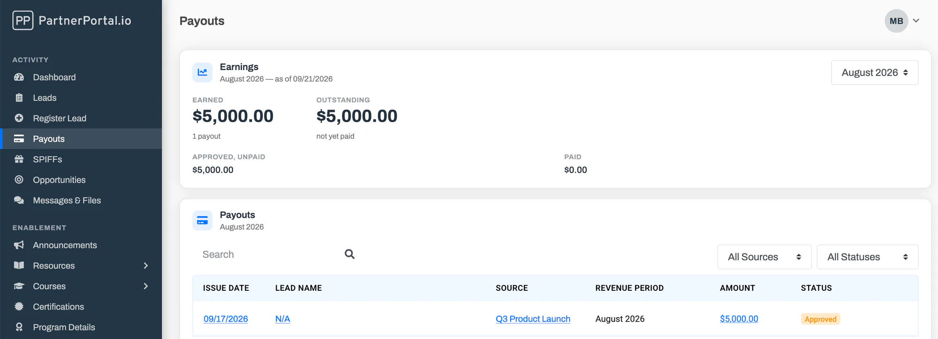938x339 pixels.
Task: Click the August 2026 revenue period cell
Action: [620, 319]
